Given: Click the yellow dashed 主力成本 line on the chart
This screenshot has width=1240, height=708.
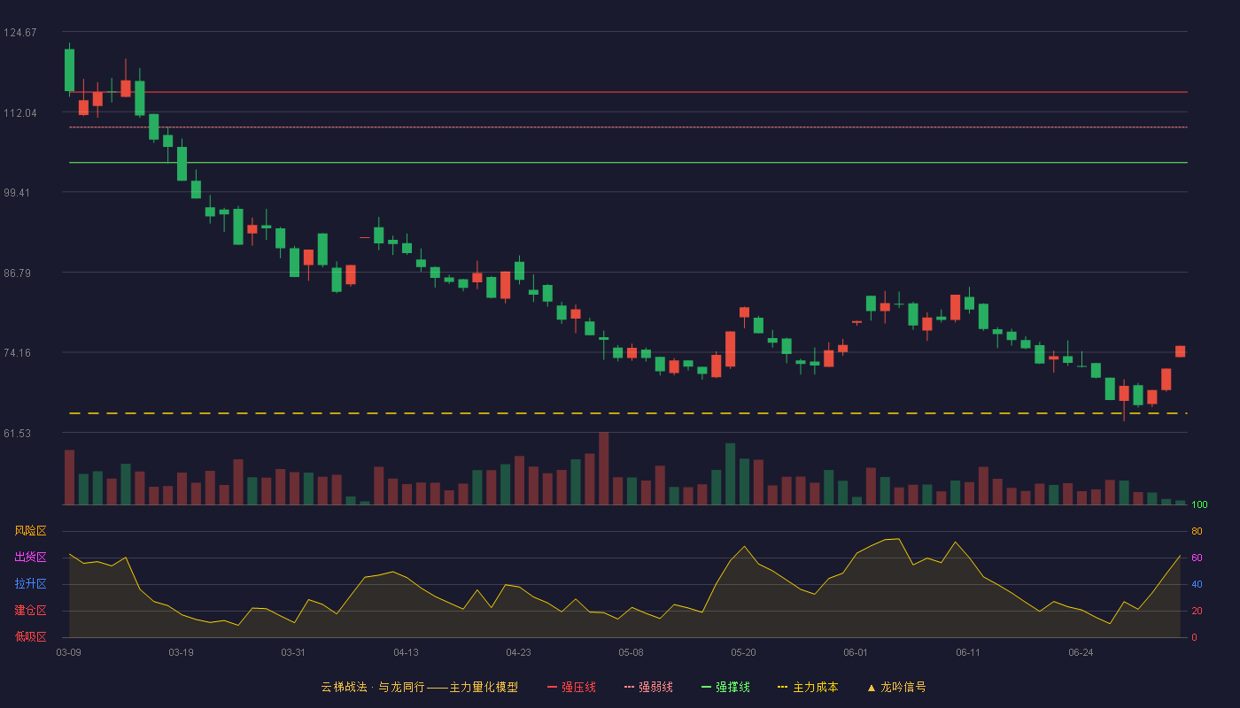Looking at the screenshot, I should point(628,413).
